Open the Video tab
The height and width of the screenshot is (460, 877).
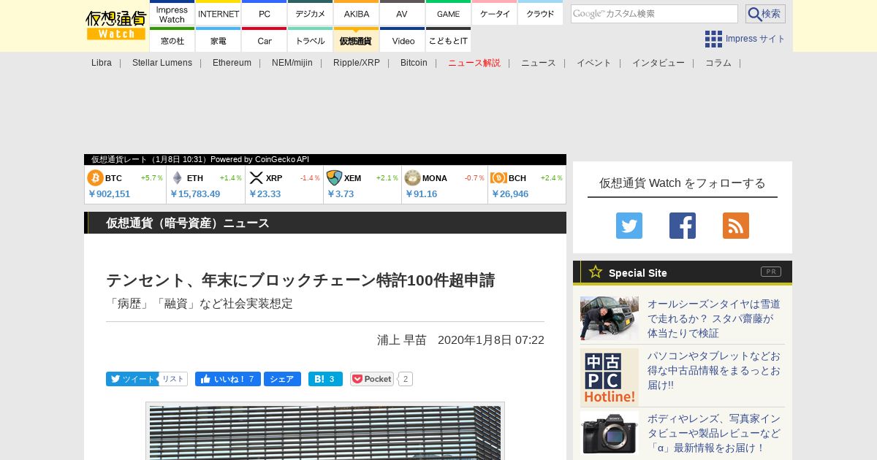[403, 40]
